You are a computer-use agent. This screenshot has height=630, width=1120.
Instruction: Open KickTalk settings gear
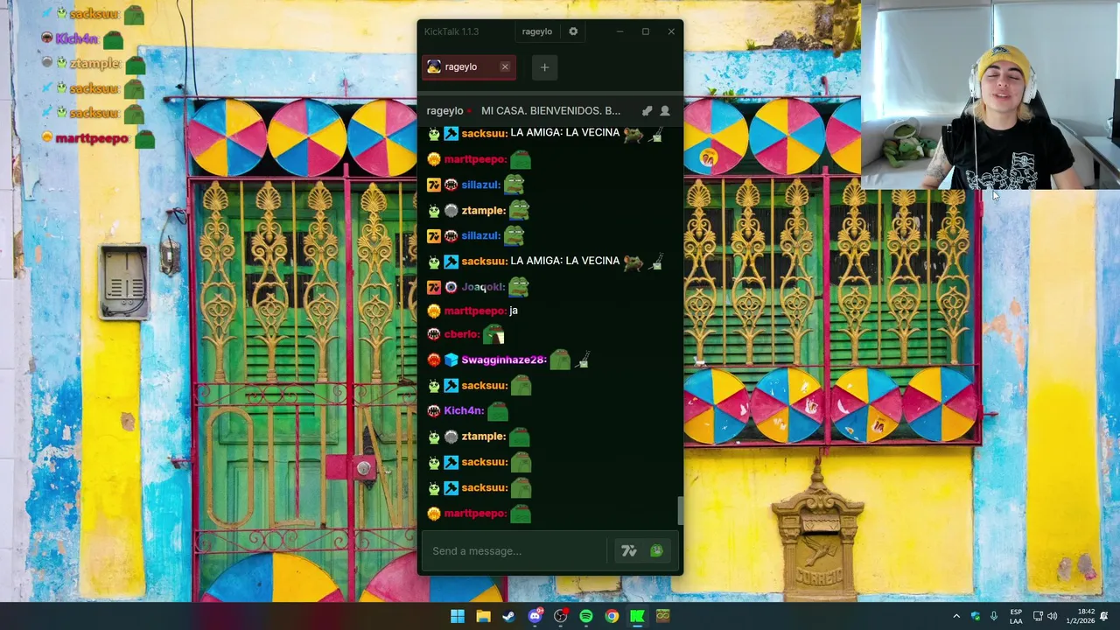(x=573, y=31)
